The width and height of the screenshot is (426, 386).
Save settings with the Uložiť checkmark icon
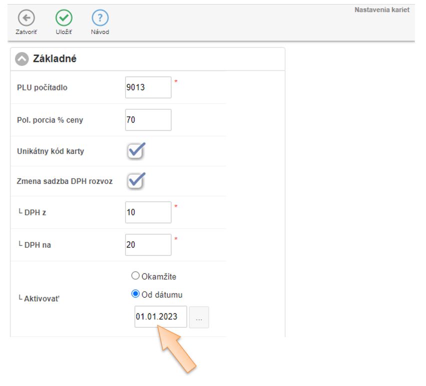coord(63,18)
